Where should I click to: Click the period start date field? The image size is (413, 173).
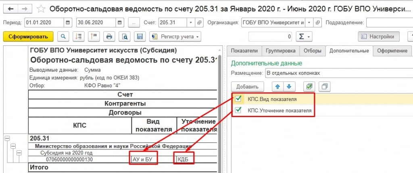tap(44, 23)
